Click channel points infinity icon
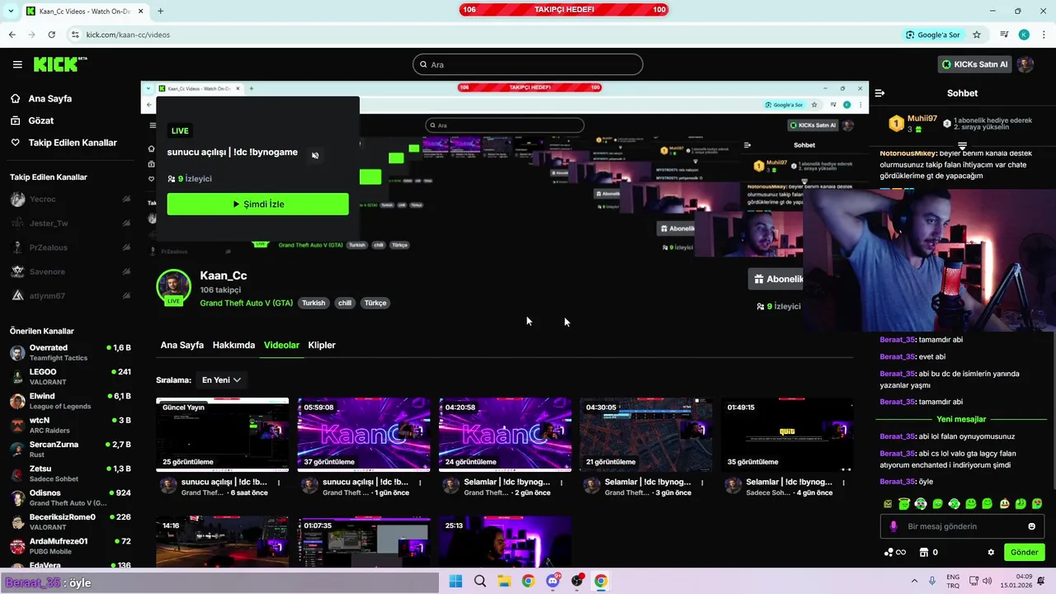This screenshot has height=594, width=1056. [895, 553]
